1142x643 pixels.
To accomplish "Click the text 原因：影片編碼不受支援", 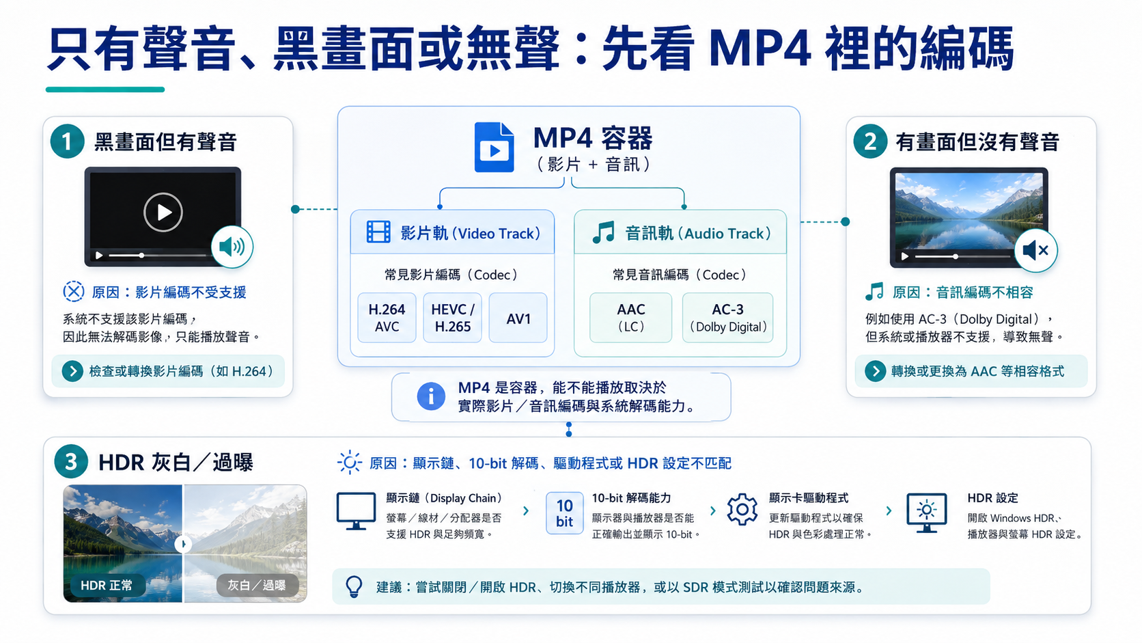I will click(169, 292).
